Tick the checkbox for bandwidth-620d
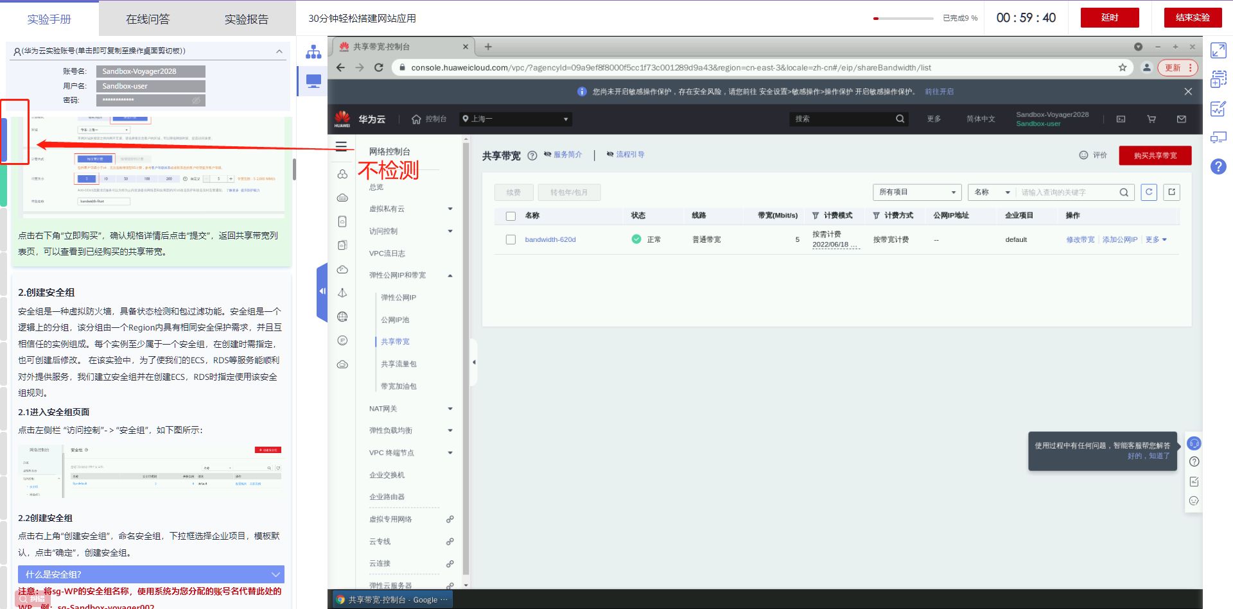Image resolution: width=1233 pixels, height=609 pixels. coord(511,239)
